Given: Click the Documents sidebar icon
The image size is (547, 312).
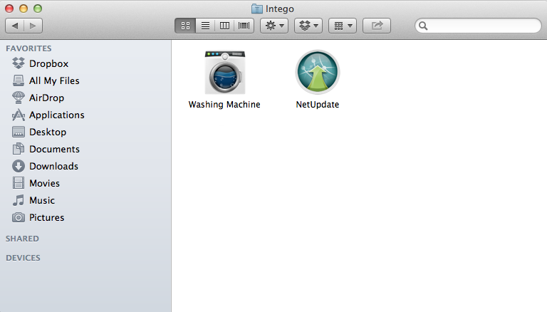Looking at the screenshot, I should [19, 149].
